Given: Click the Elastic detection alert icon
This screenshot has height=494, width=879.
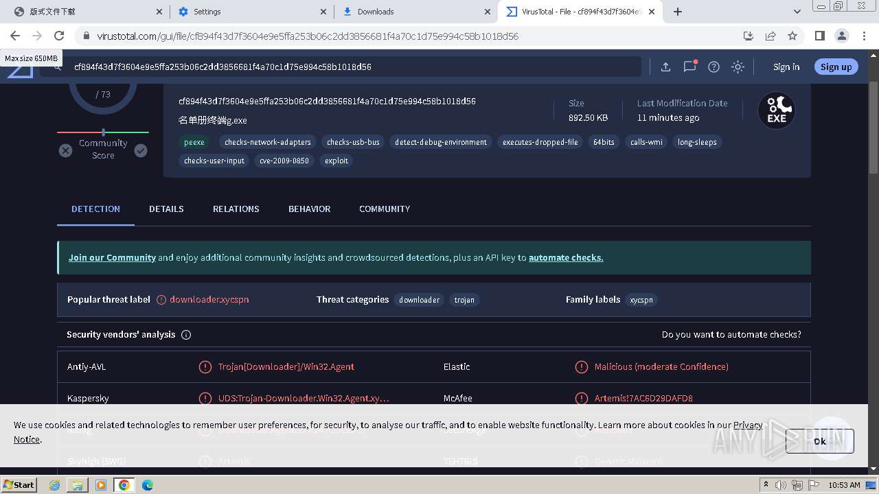Looking at the screenshot, I should coord(581,367).
